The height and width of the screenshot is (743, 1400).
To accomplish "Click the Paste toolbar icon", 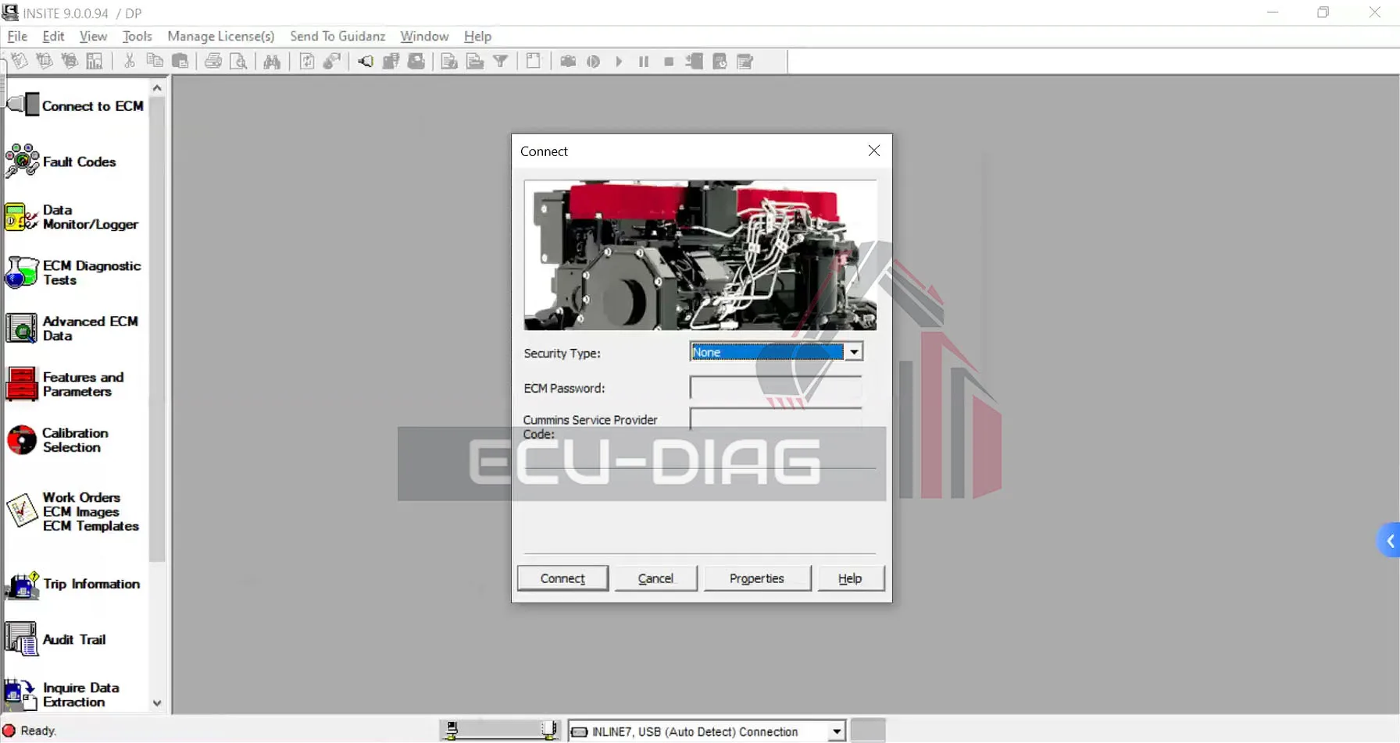I will (180, 61).
